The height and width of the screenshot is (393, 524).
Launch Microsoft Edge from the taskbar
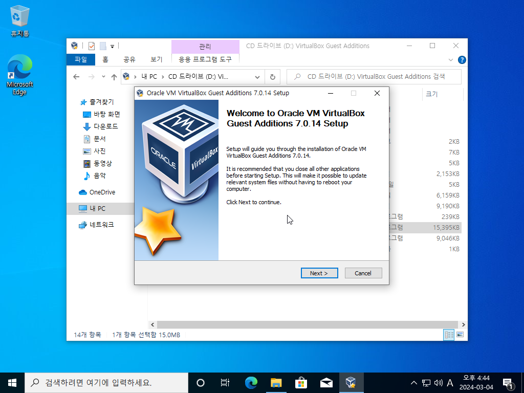click(251, 383)
